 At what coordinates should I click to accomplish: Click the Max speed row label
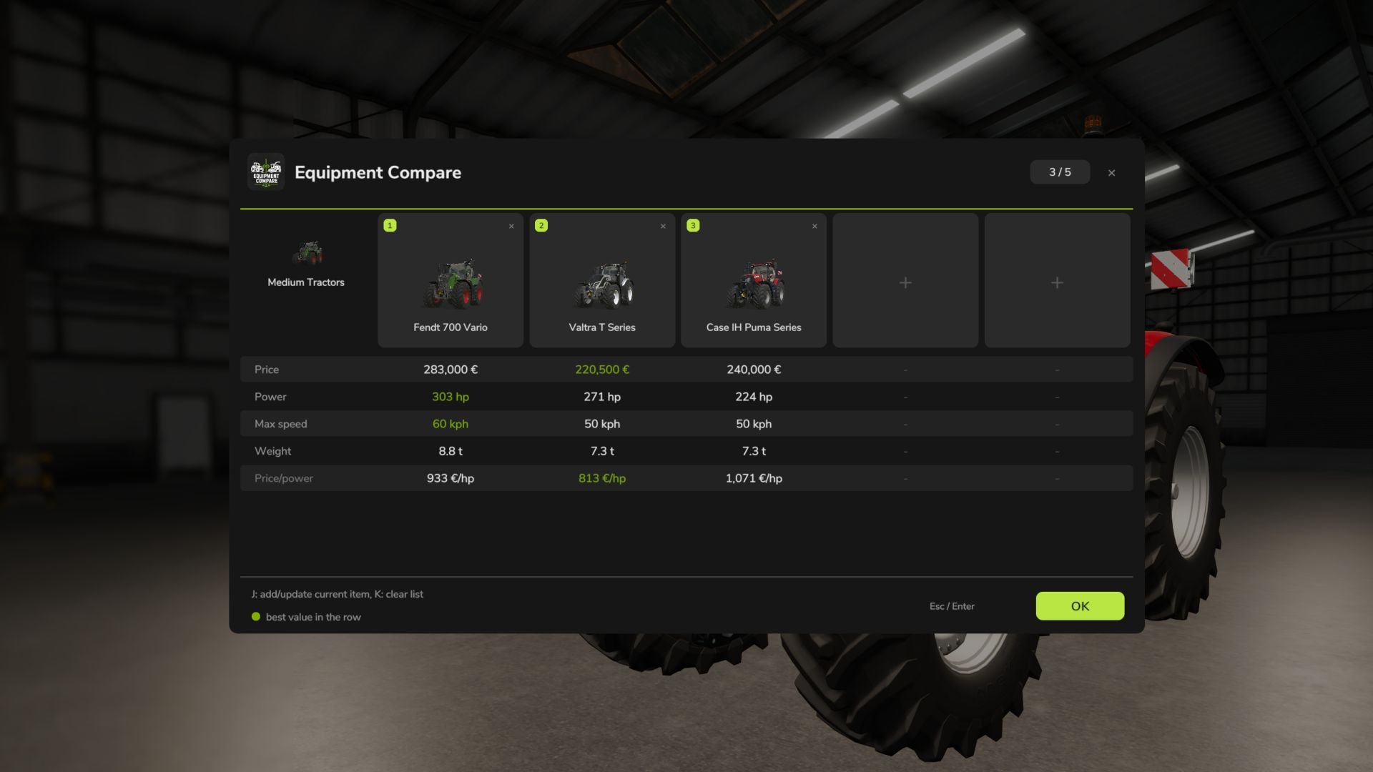point(280,424)
